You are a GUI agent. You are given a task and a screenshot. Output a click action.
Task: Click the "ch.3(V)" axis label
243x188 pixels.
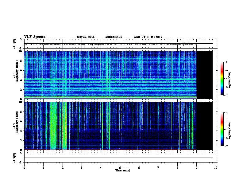(15, 158)
